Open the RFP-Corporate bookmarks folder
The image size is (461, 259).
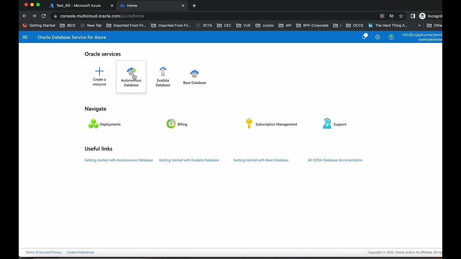(x=312, y=25)
